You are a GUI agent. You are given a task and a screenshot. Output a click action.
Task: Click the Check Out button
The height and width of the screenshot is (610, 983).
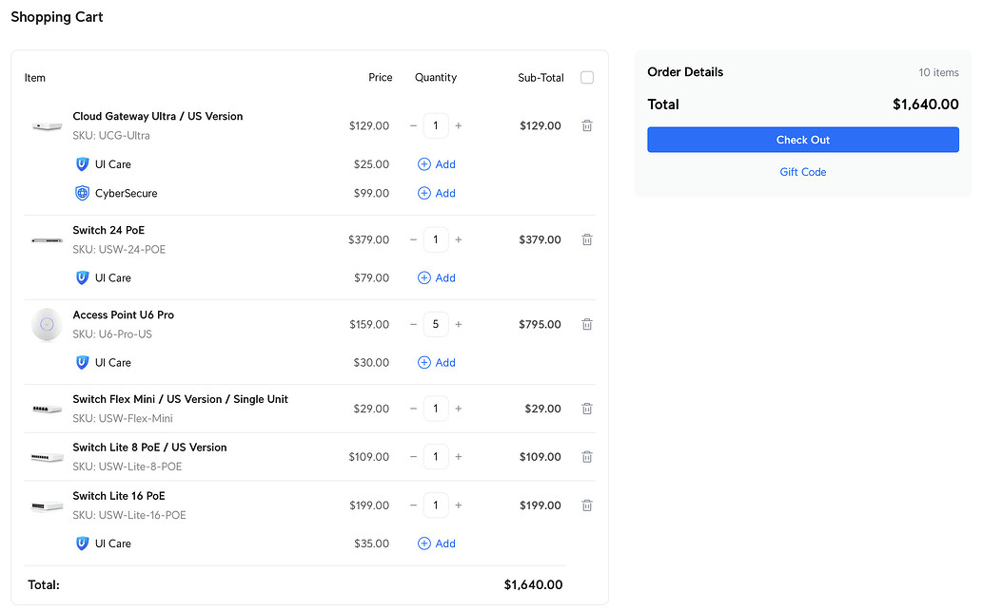click(x=802, y=140)
